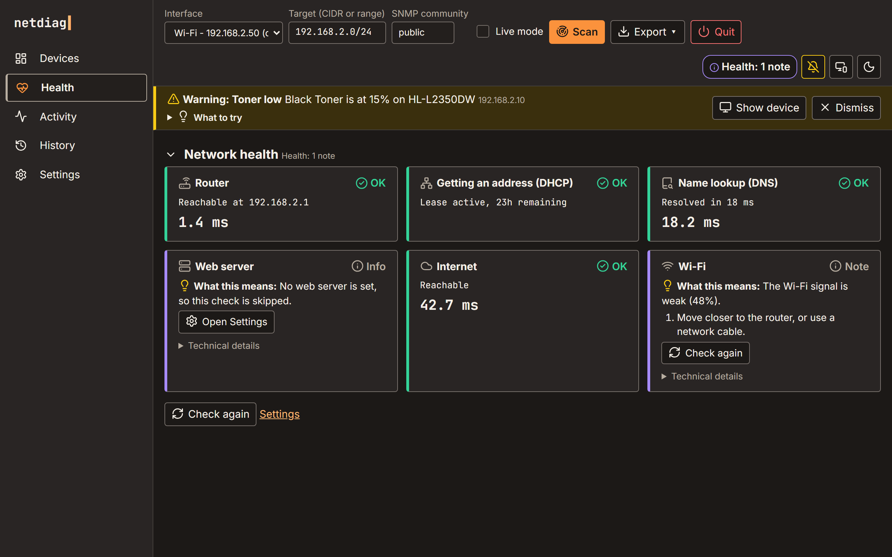Enable the Live mode checkbox

[x=483, y=31]
